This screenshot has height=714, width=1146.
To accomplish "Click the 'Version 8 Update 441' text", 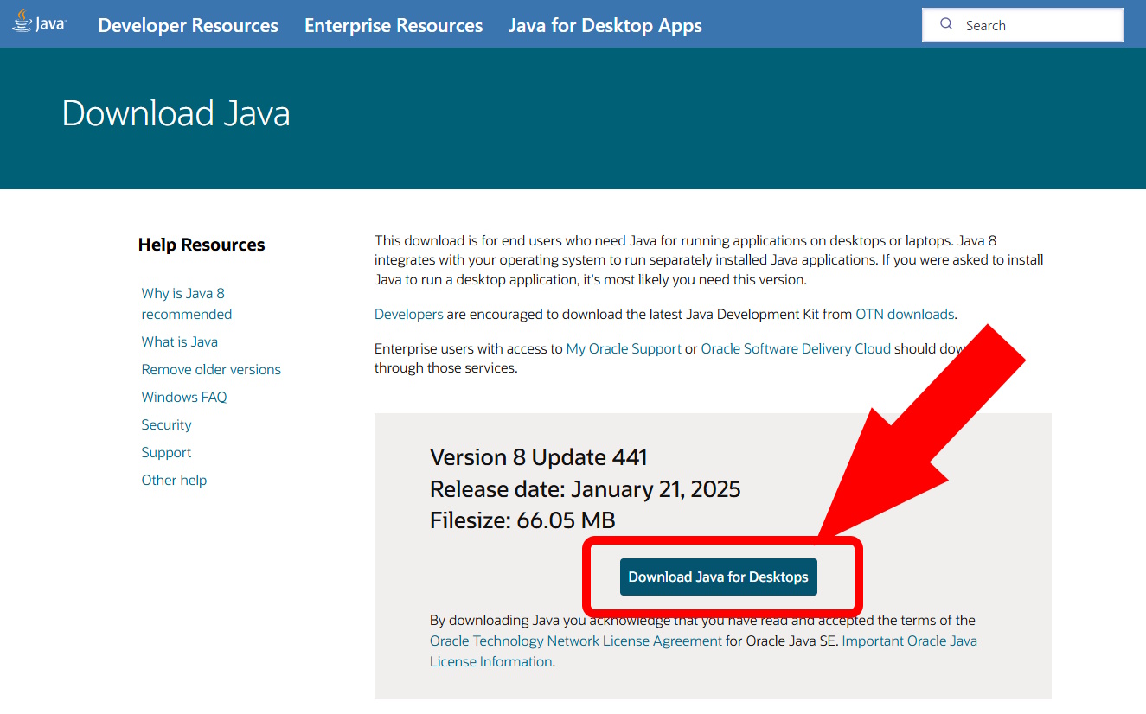I will pyautogui.click(x=539, y=457).
